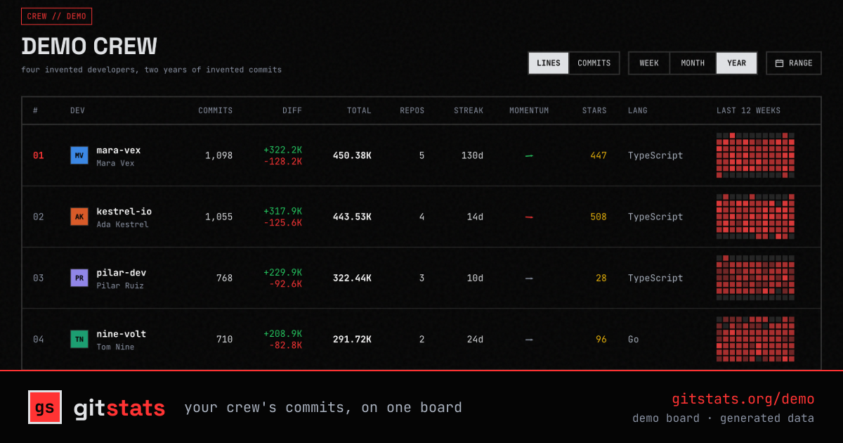Click the TN avatar for nine-volt
Screen dimensions: 843x443
click(79, 339)
